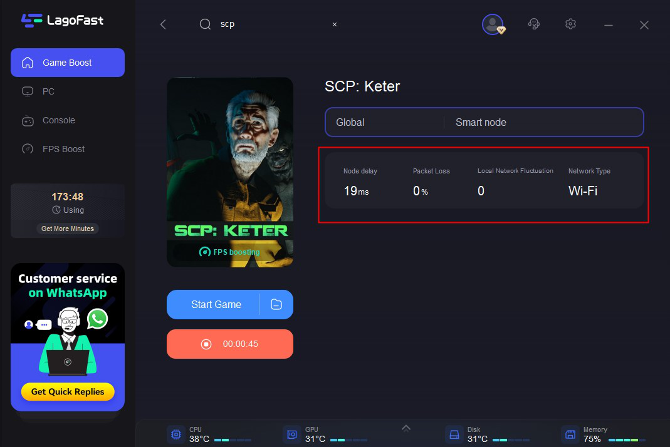Screen dimensions: 670x447
Task: Click the Using clock icon
Action: [56, 210]
